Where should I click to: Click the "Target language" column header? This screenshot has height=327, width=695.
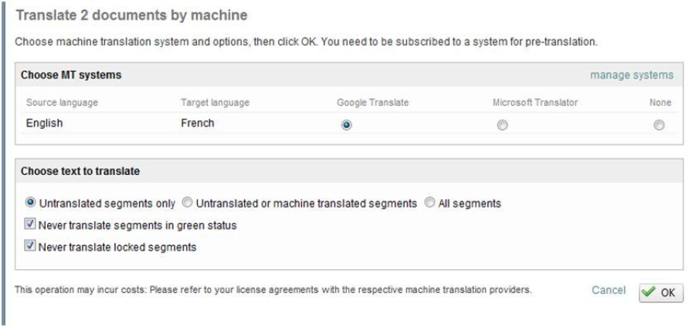pos(215,103)
